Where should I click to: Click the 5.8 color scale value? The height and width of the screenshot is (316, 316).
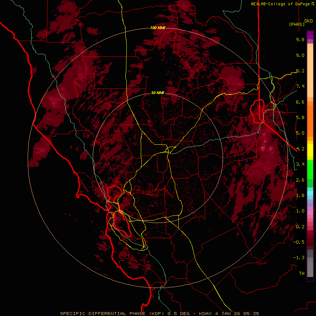(x=300, y=118)
